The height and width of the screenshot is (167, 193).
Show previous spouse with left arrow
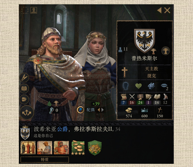[99, 110]
